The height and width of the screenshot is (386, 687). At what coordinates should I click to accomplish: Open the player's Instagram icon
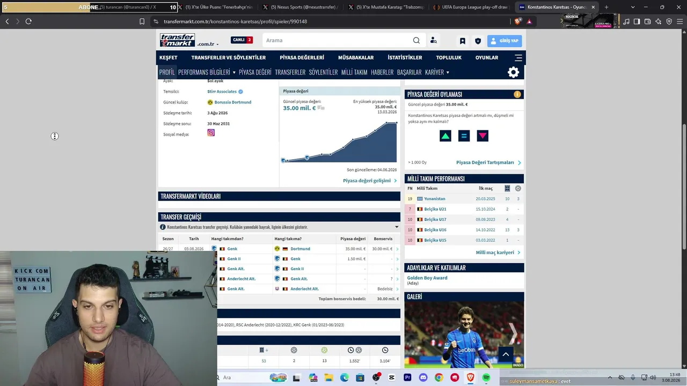pyautogui.click(x=211, y=132)
